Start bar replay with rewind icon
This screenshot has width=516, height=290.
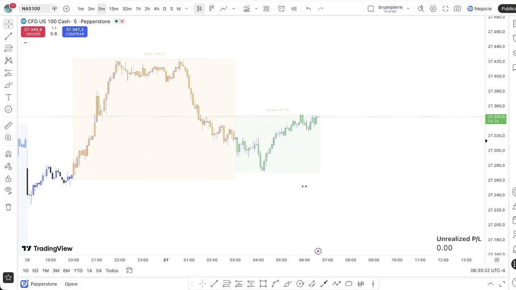(x=294, y=8)
